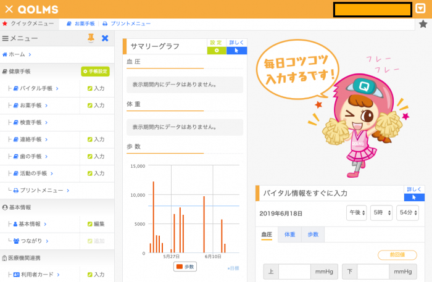Click 入力 next to 活動の手帳
Image resolution: width=432 pixels, height=282 pixels.
96,173
